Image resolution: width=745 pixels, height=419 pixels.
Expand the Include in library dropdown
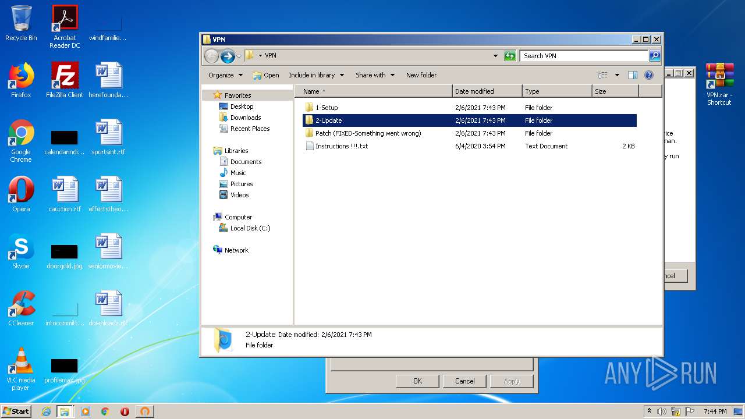317,75
